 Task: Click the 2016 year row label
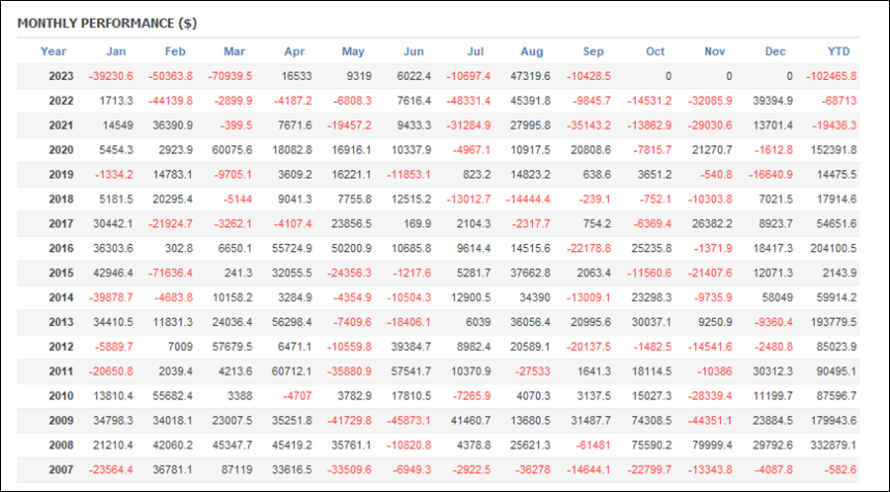click(x=60, y=248)
